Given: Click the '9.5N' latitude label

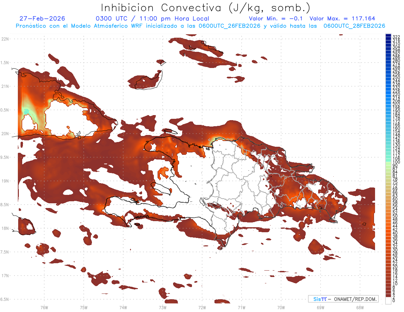Looking at the screenshot, I should (5, 158).
